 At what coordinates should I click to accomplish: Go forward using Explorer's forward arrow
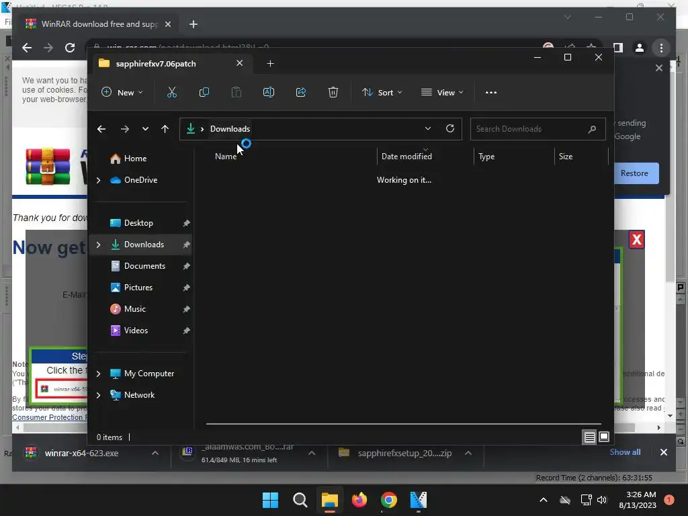coord(125,129)
